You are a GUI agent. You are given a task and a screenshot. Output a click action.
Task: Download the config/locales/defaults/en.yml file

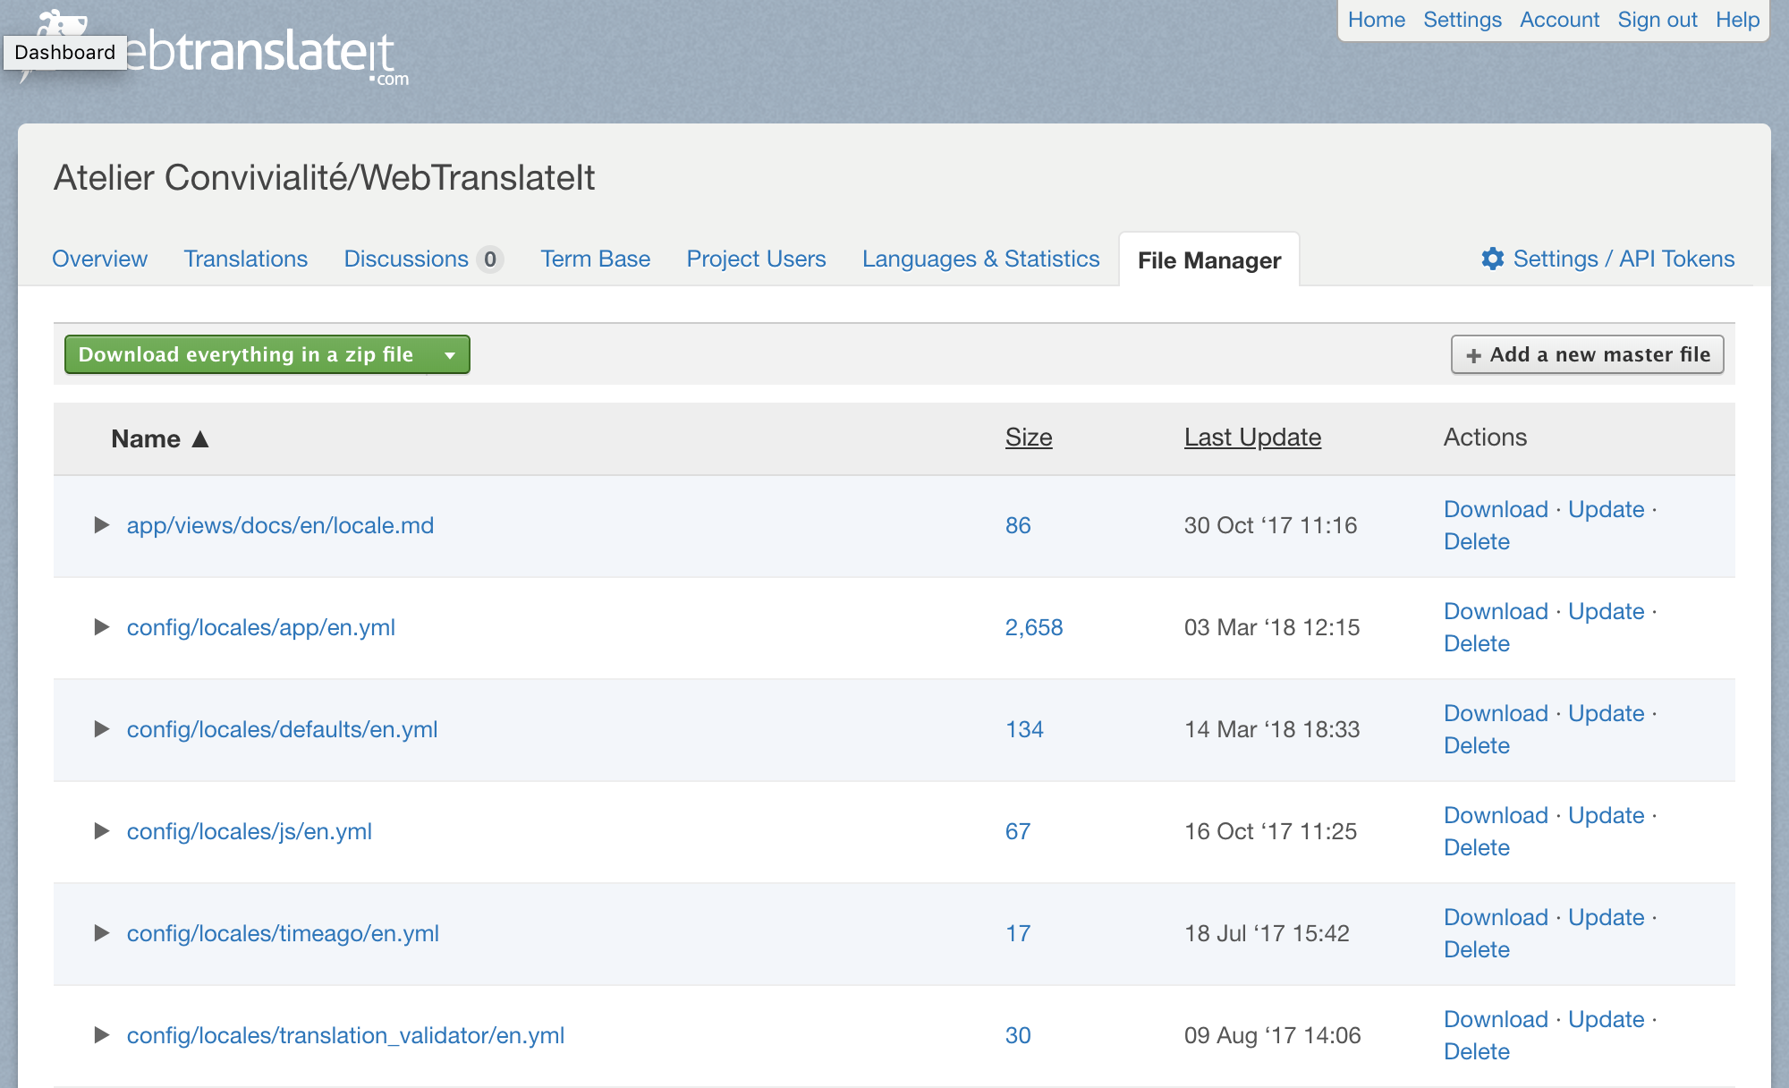(1496, 713)
